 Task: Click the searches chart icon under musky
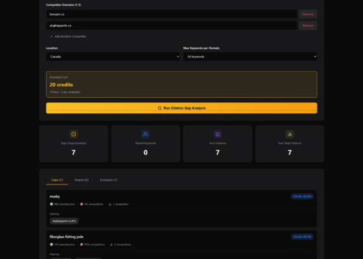pyautogui.click(x=51, y=204)
